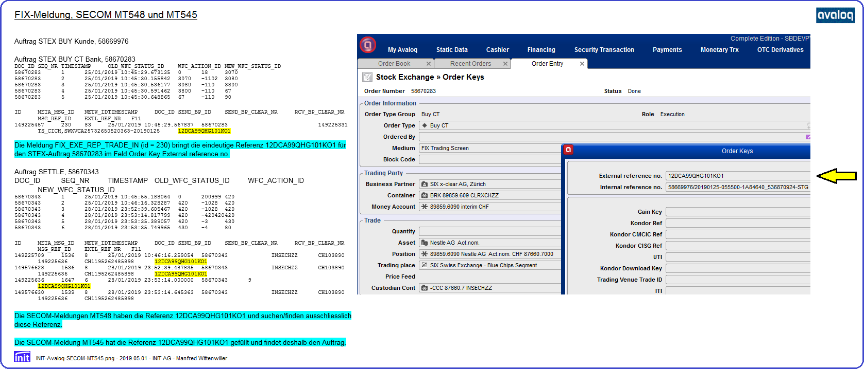Click the UTI input field
The width and height of the screenshot is (864, 369).
(738, 257)
